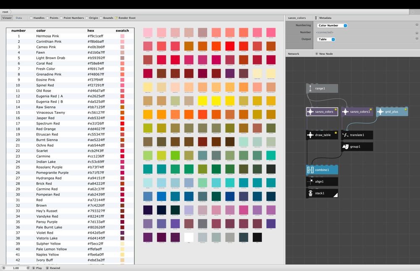Open the Output parameter options arrow
The height and width of the screenshot is (271, 420).
pos(417,39)
